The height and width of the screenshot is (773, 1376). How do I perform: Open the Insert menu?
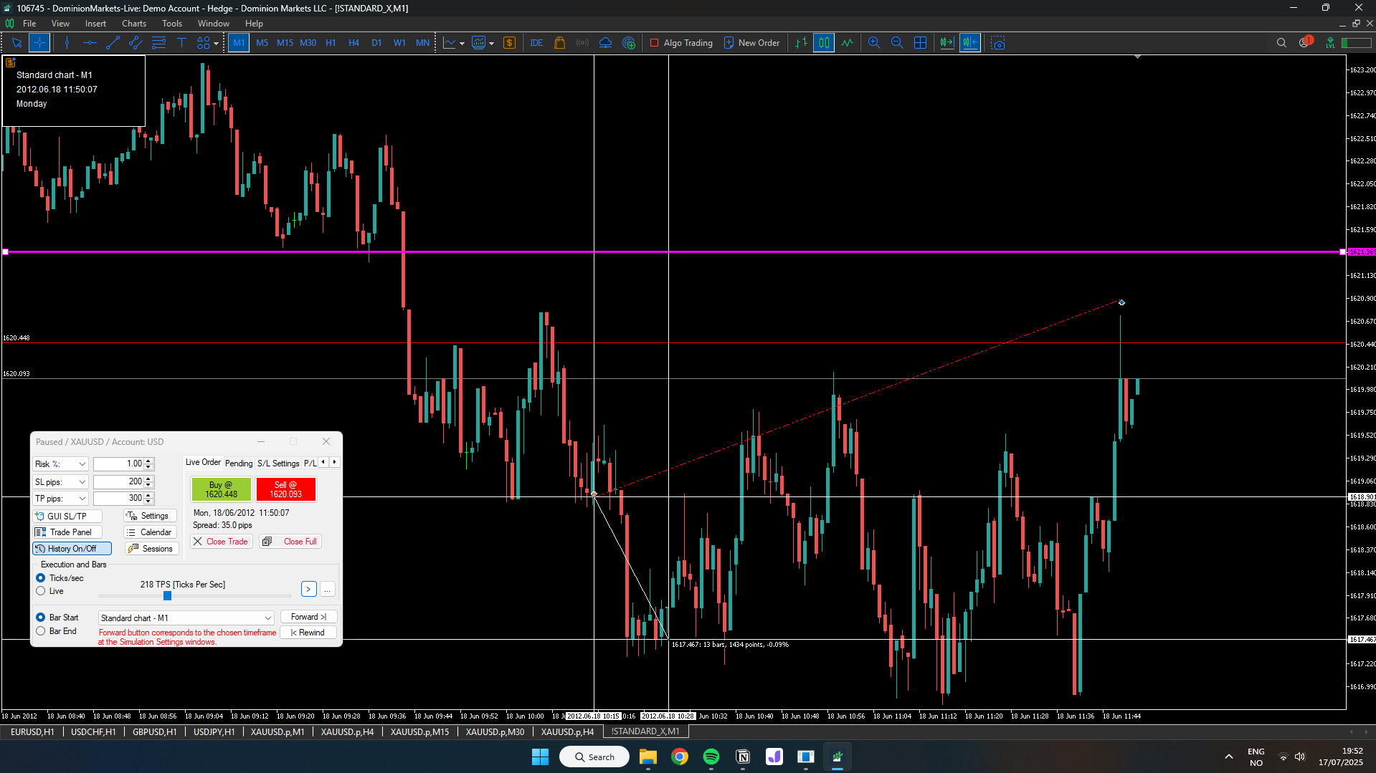point(95,24)
